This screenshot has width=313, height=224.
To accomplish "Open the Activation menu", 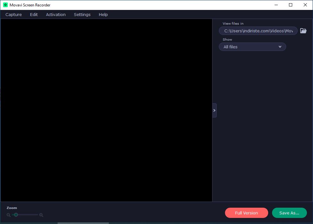I will click(56, 15).
